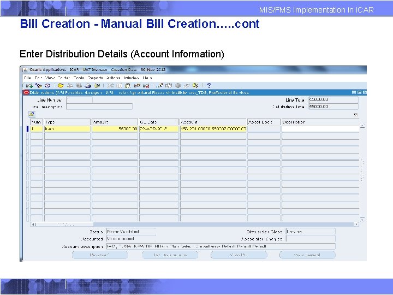The height and width of the screenshot is (295, 393).
Task: Click the Account column header
Action: tap(213, 122)
